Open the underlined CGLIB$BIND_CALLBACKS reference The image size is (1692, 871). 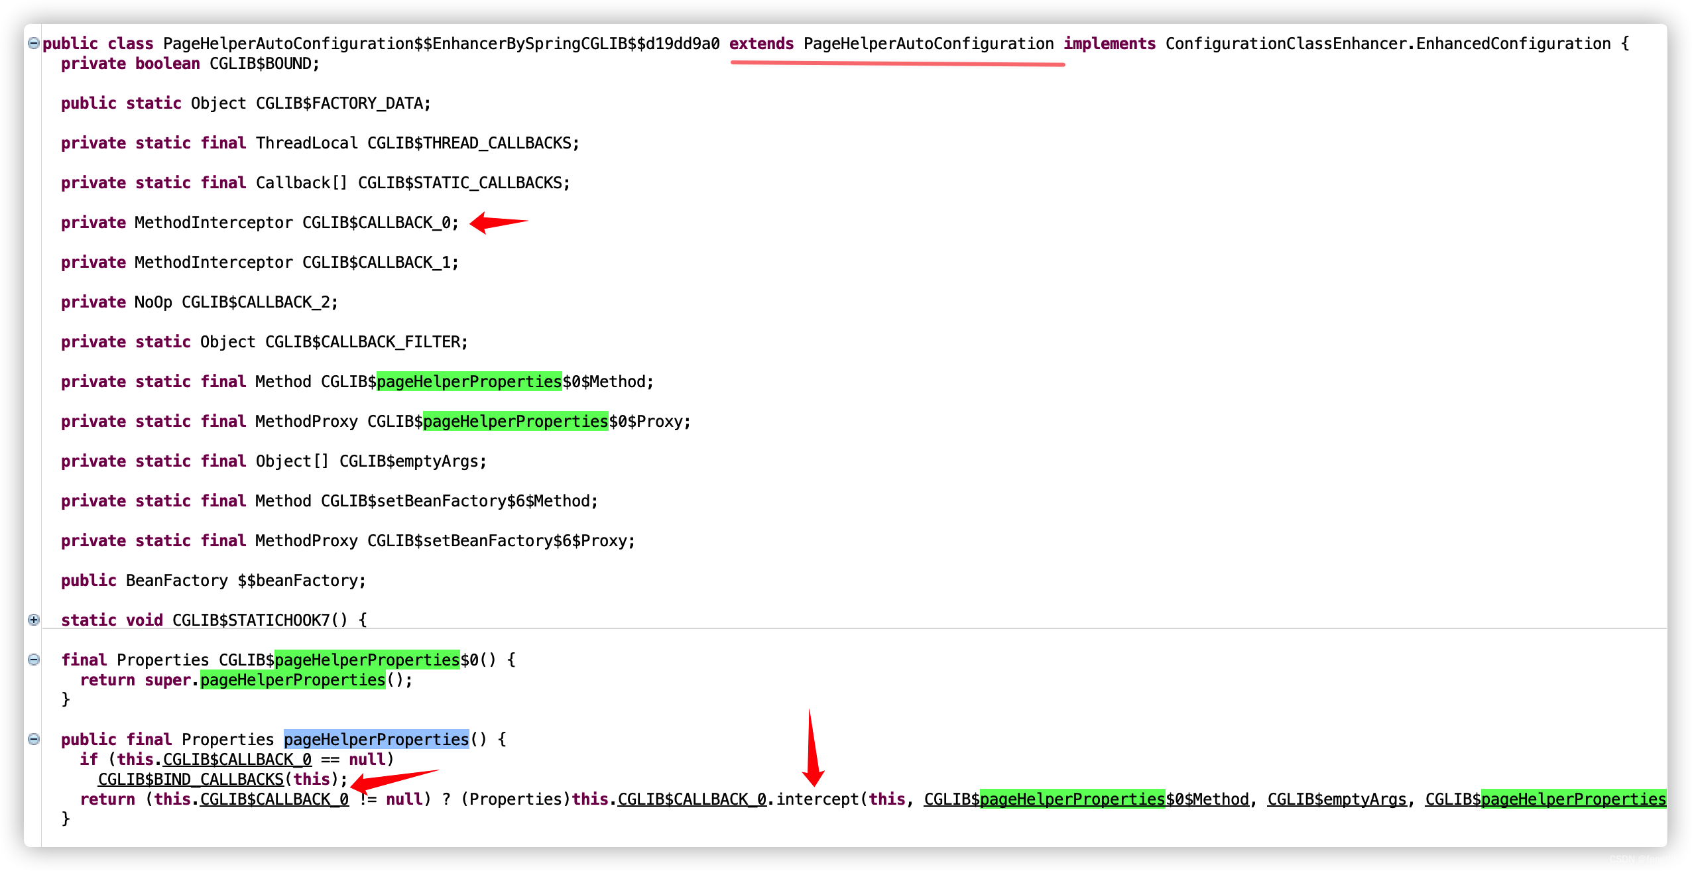192,779
